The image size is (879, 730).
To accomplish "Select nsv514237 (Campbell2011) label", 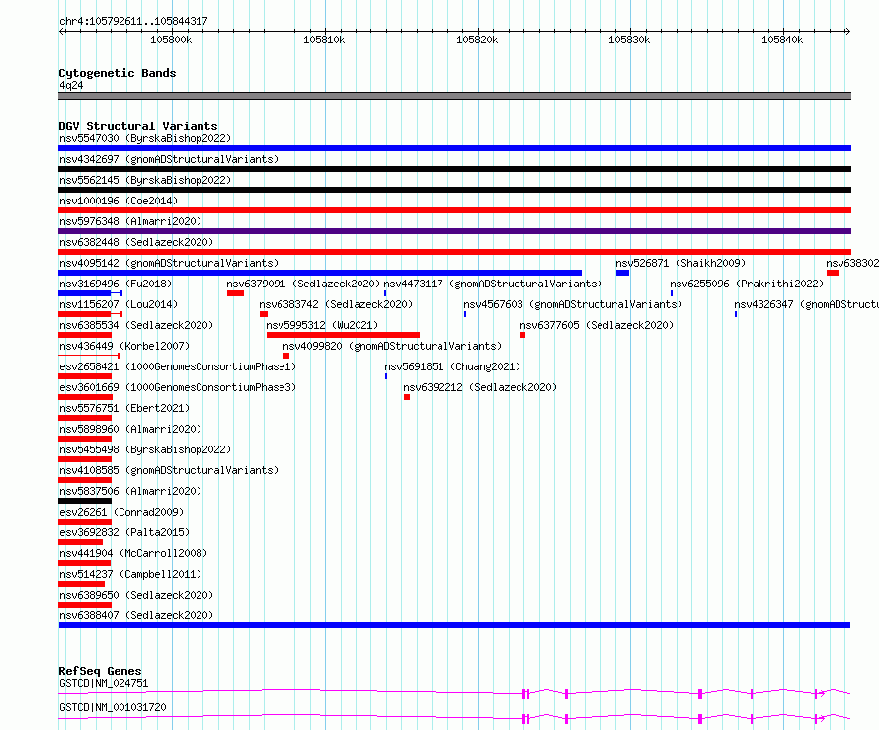I will (x=130, y=574).
